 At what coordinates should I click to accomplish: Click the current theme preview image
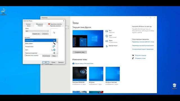(88, 39)
